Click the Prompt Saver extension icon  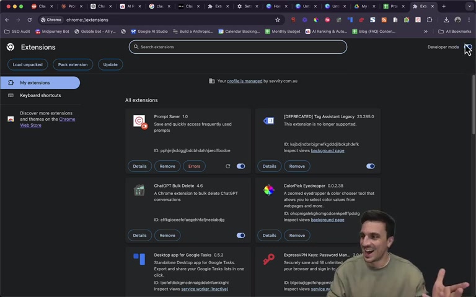pos(140,122)
